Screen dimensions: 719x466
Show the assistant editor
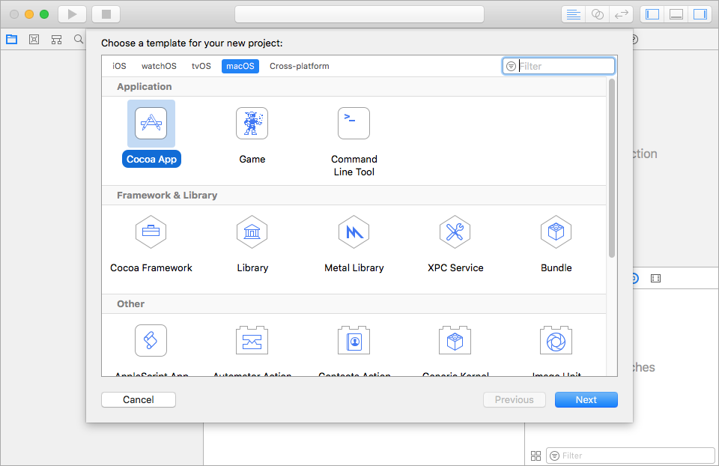pyautogui.click(x=598, y=14)
